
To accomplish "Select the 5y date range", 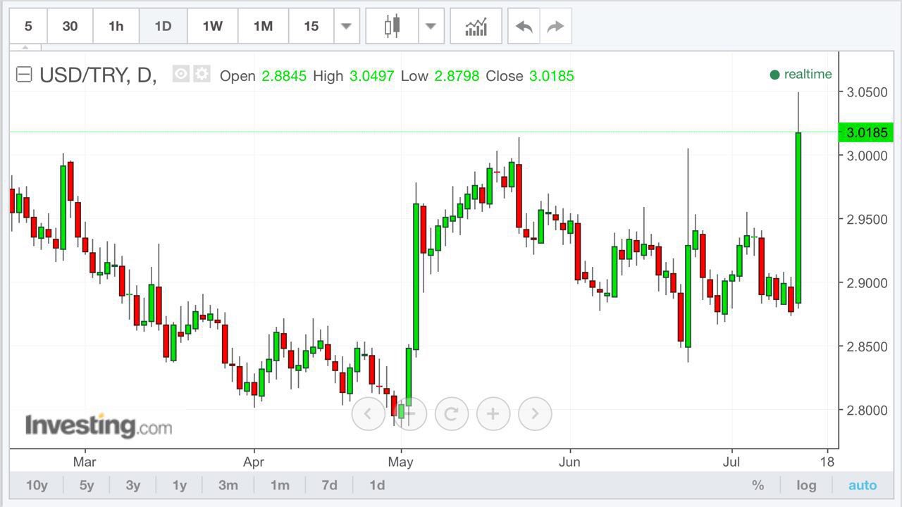I will pyautogui.click(x=87, y=485).
